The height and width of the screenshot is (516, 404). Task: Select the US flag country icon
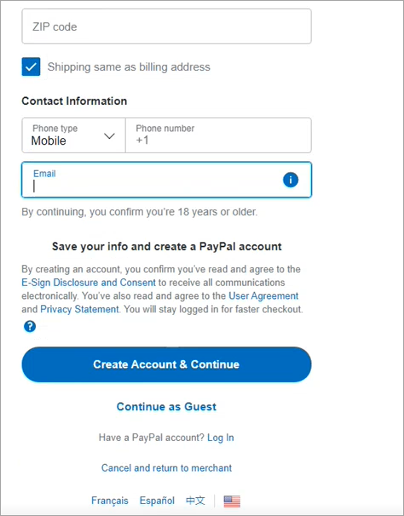click(x=232, y=502)
